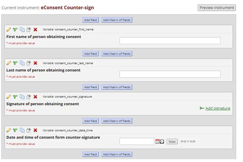Click Add Matrix of Fields above last name field
This screenshot has width=243, height=162.
click(117, 54)
